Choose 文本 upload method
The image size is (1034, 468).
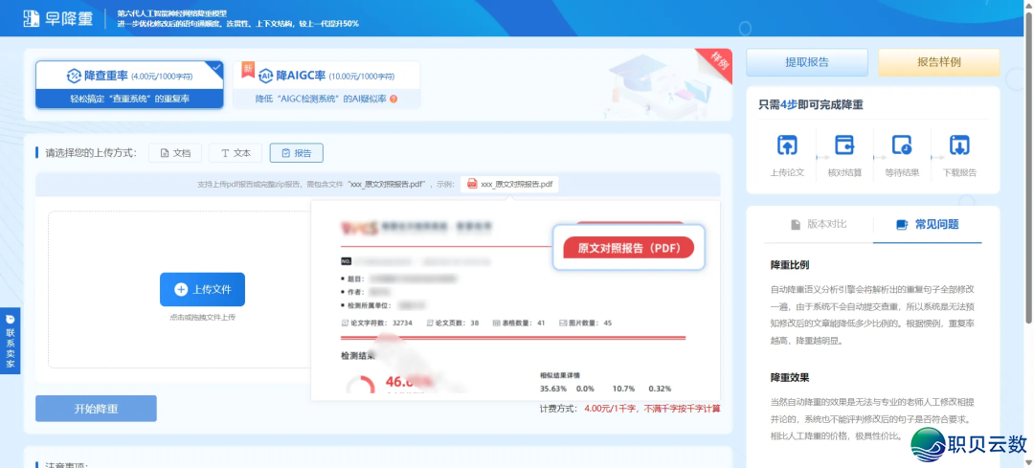coord(236,153)
